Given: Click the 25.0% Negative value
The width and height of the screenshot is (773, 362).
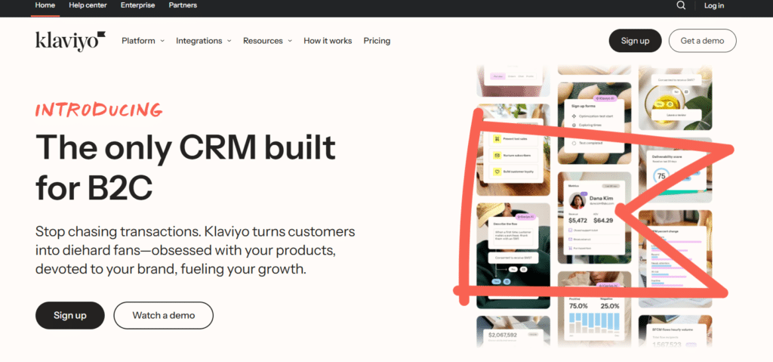Looking at the screenshot, I should pos(609,306).
